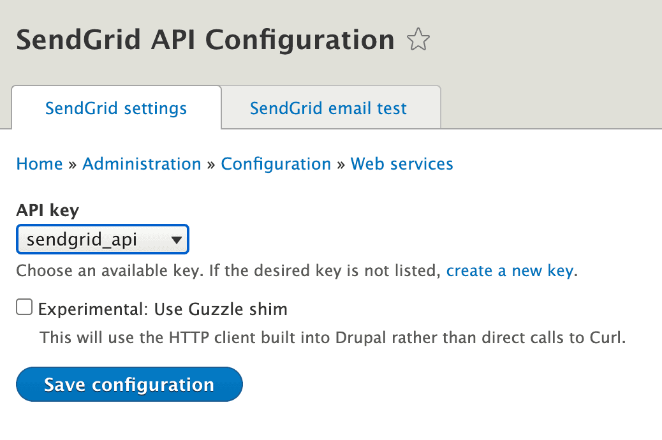Image resolution: width=662 pixels, height=440 pixels.
Task: Switch to the SendGrid email test tab
Action: [x=328, y=108]
